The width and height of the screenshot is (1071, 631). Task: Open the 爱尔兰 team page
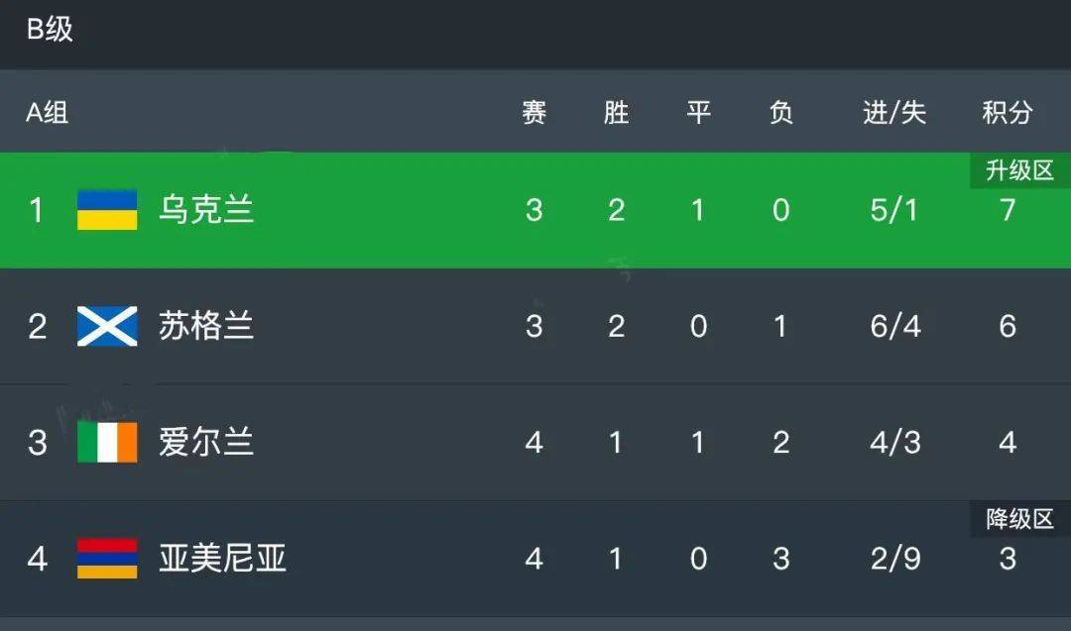[206, 442]
